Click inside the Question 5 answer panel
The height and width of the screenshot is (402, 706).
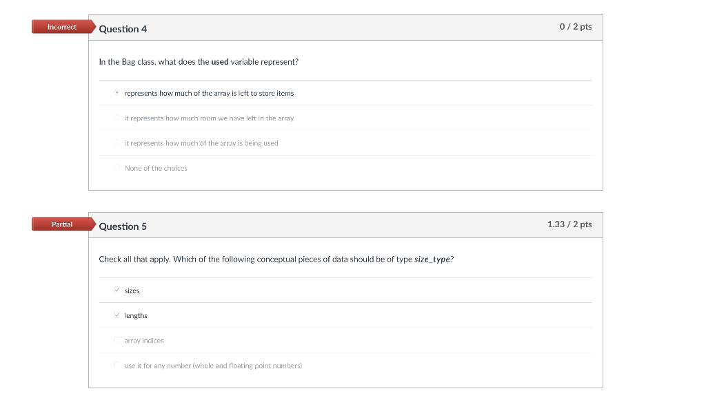point(345,327)
